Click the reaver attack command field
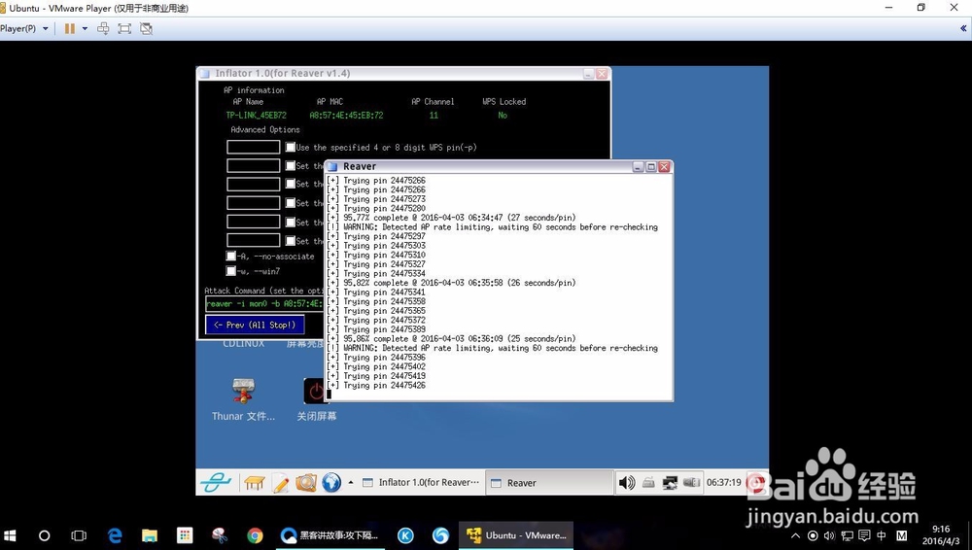The height and width of the screenshot is (550, 972). 264,304
